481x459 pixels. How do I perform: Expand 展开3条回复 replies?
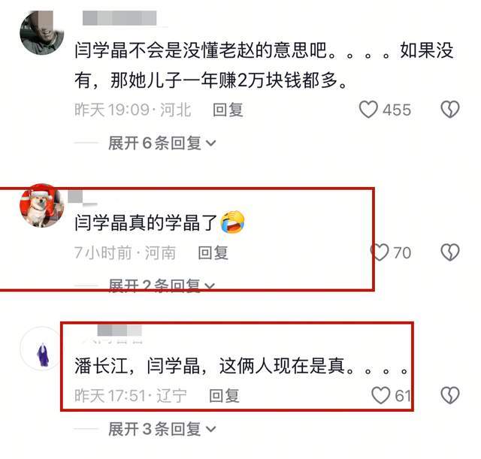[x=162, y=429]
